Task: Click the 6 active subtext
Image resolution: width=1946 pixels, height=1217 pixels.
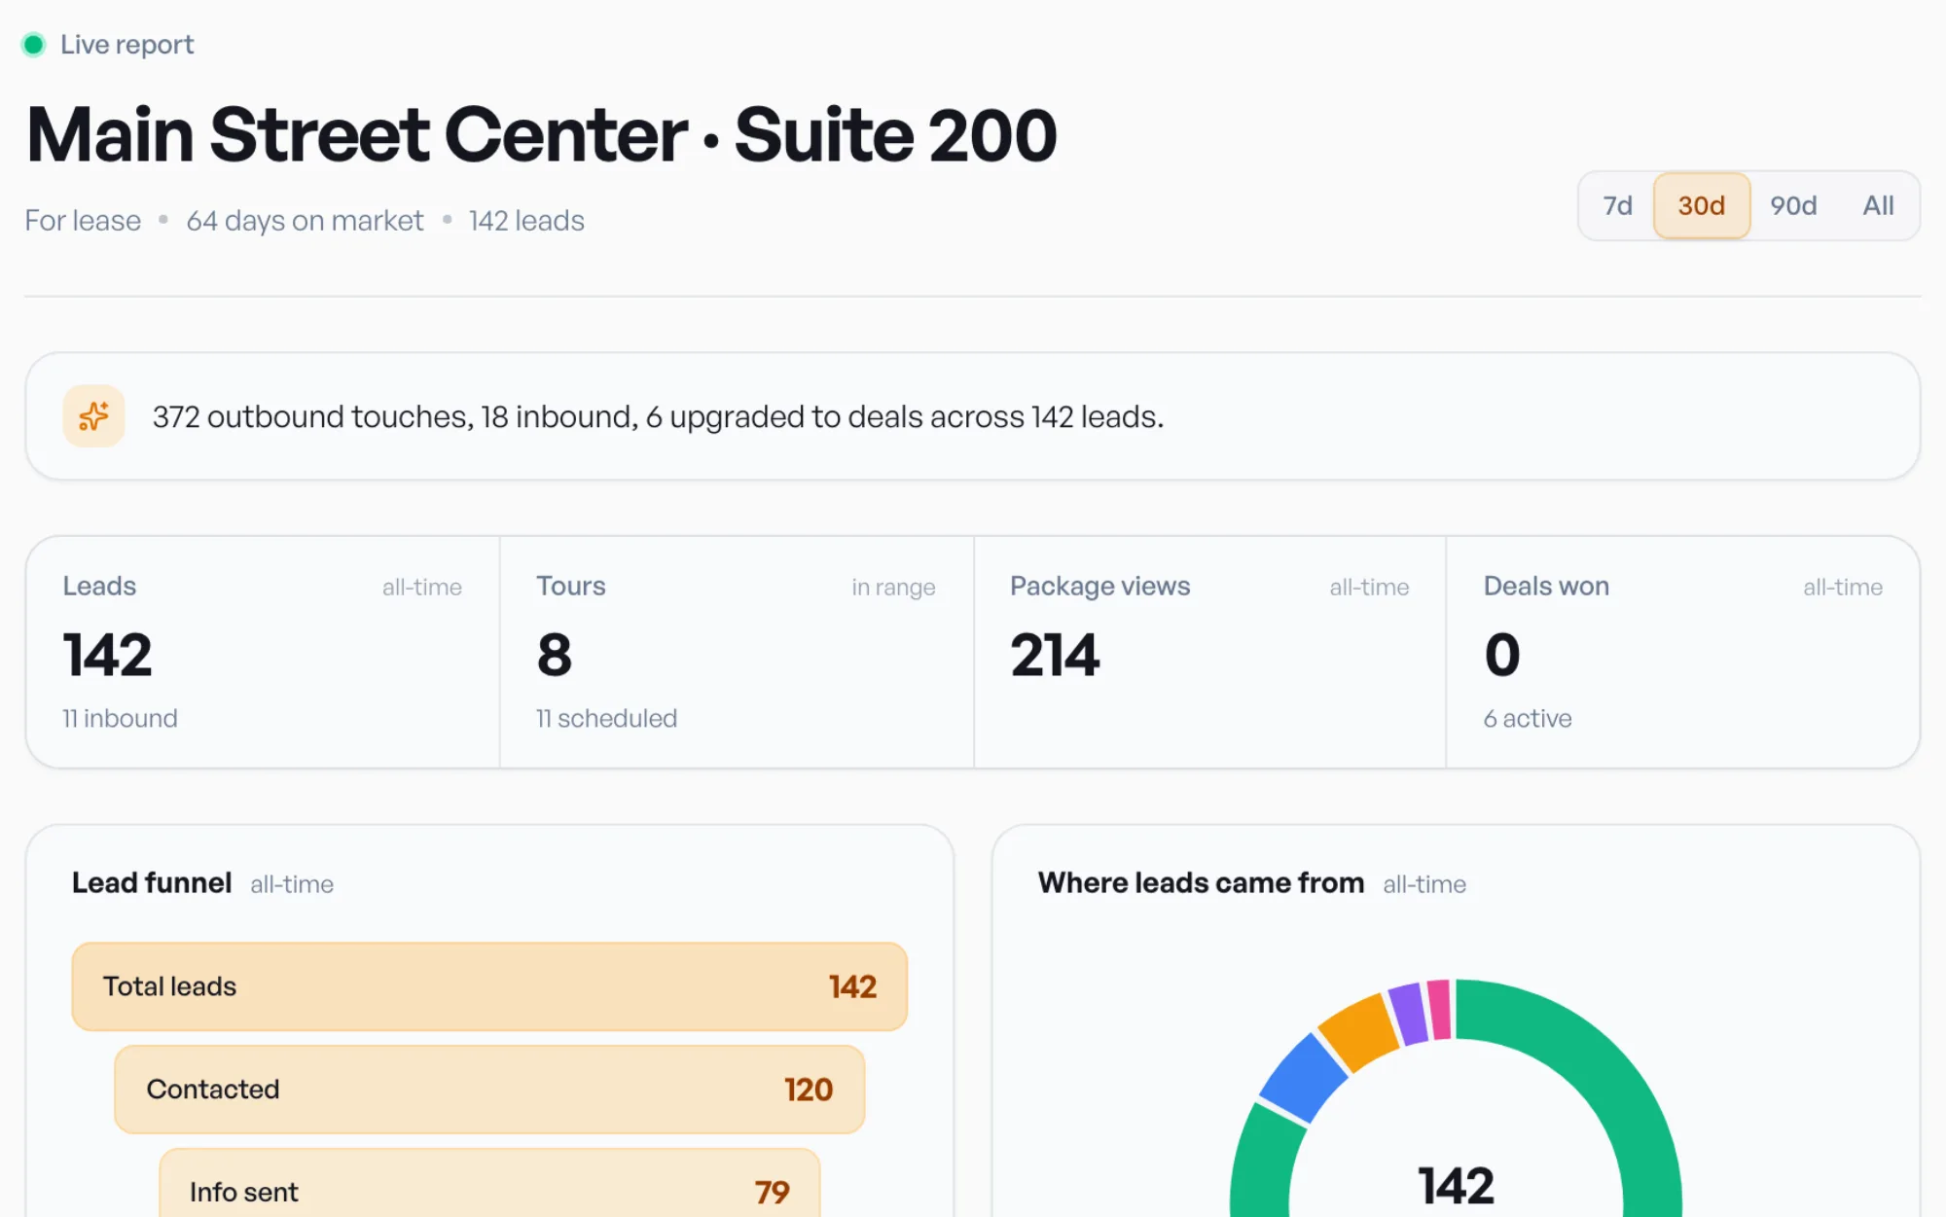Action: pyautogui.click(x=1528, y=718)
